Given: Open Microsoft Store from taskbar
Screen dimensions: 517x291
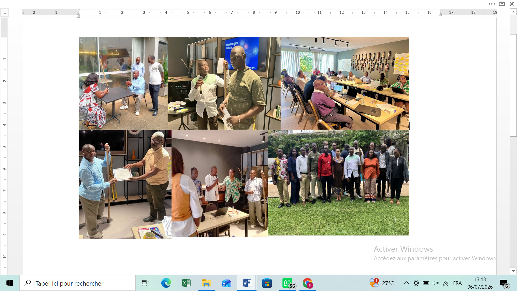Looking at the screenshot, I should [267, 283].
